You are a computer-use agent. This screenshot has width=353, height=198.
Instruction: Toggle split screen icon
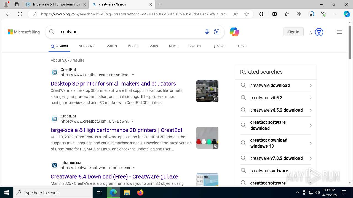click(x=274, y=14)
